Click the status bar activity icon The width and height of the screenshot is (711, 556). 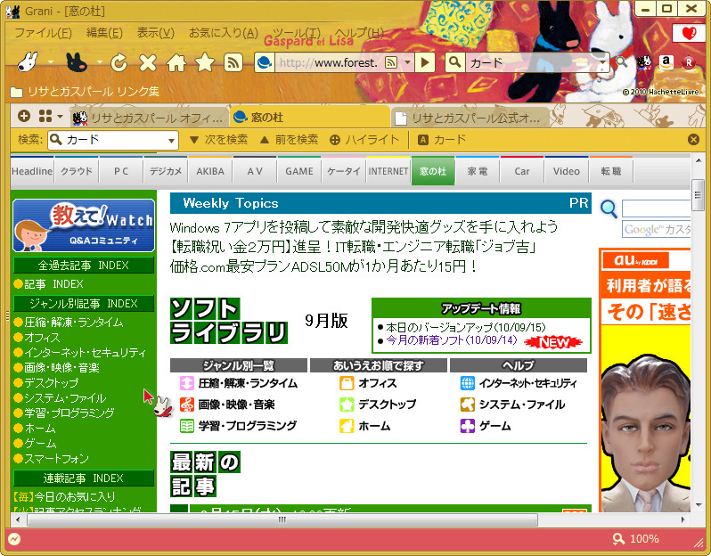pyautogui.click(x=14, y=538)
